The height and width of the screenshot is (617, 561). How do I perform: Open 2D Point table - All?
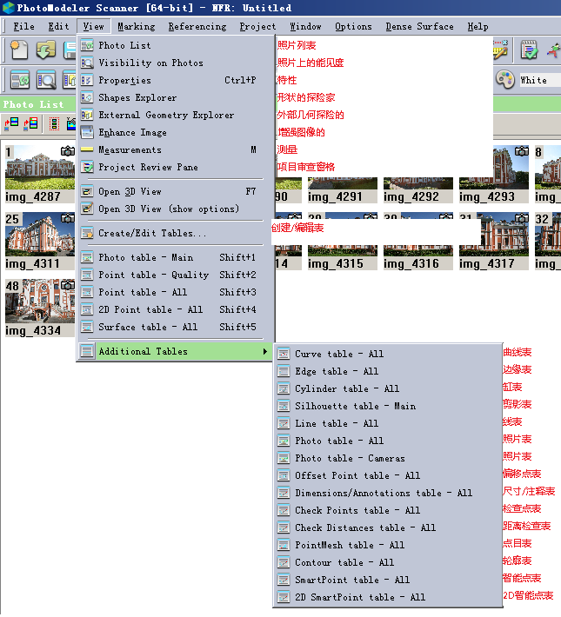[x=176, y=309]
